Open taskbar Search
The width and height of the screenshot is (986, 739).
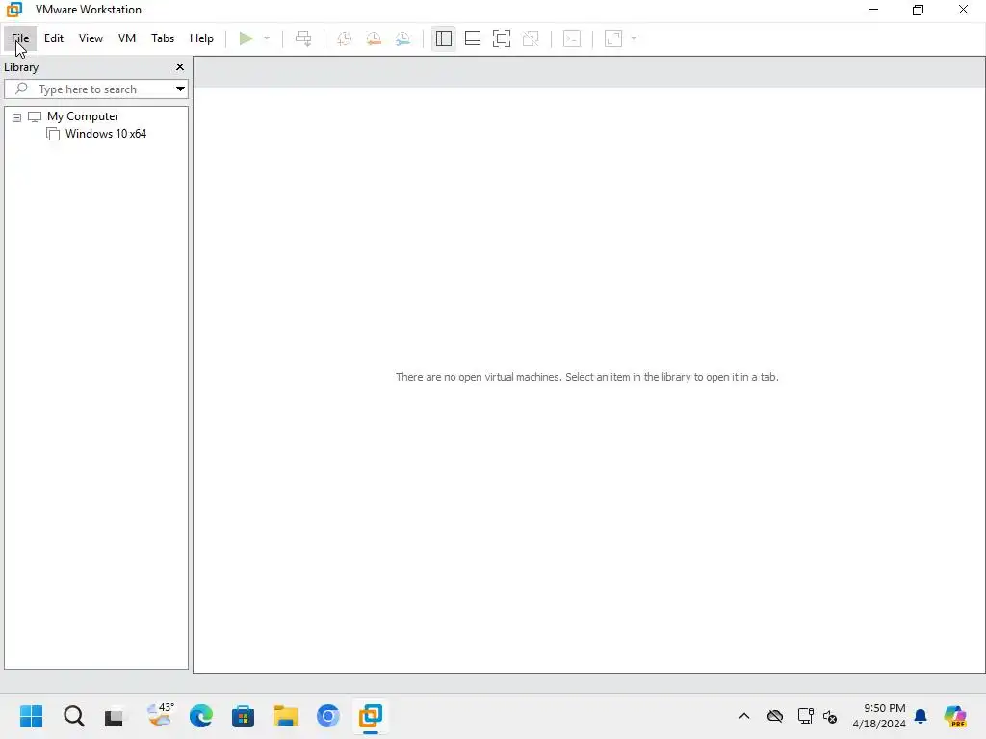[x=73, y=716]
